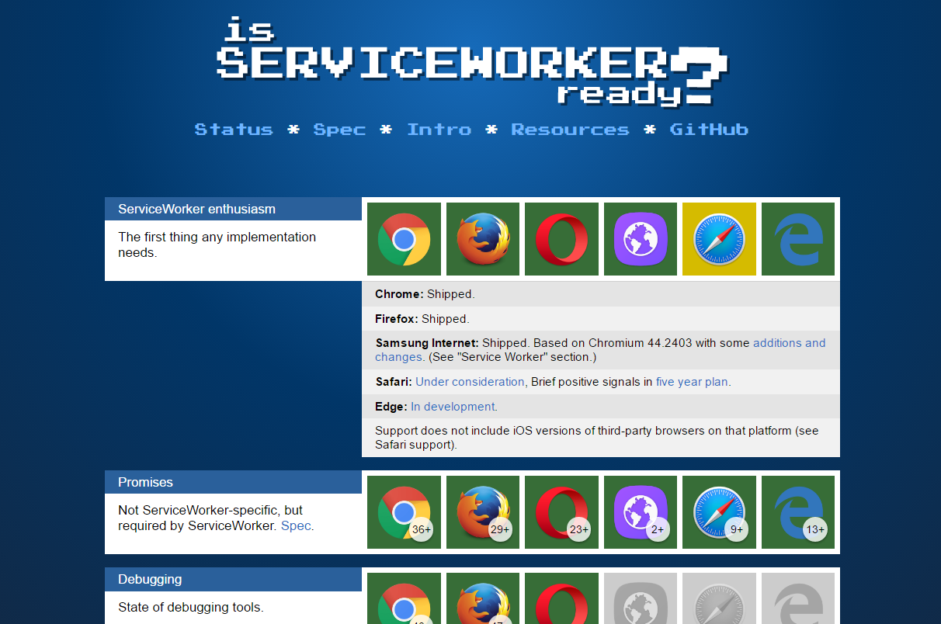This screenshot has height=624, width=941.
Task: Select Firefox 29+ icon in Promises row
Action: point(483,512)
